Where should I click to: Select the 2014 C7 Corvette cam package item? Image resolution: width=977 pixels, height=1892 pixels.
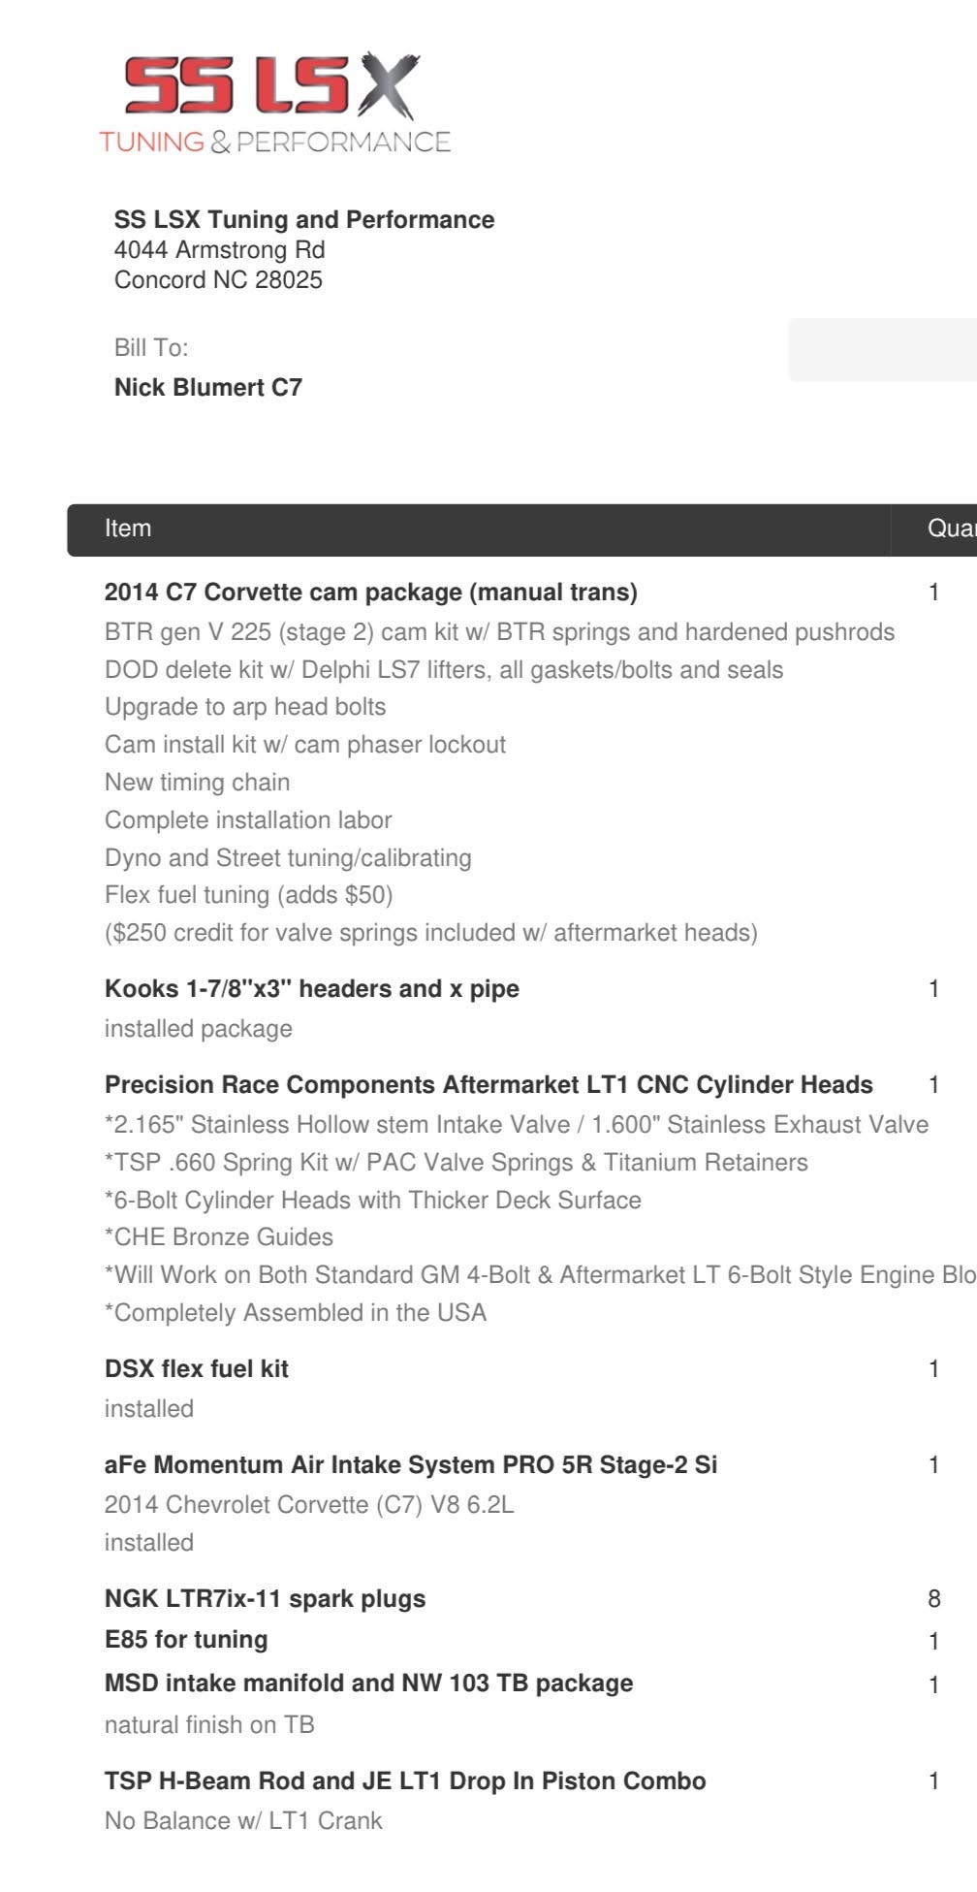(371, 592)
